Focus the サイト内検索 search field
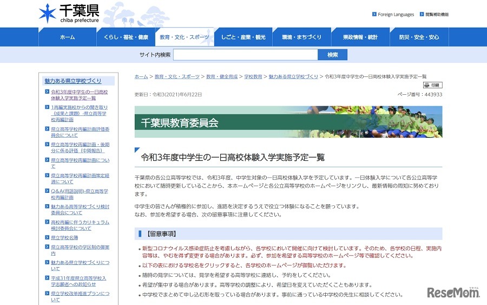Image resolution: width=487 pixels, height=305 pixels. 245,55
